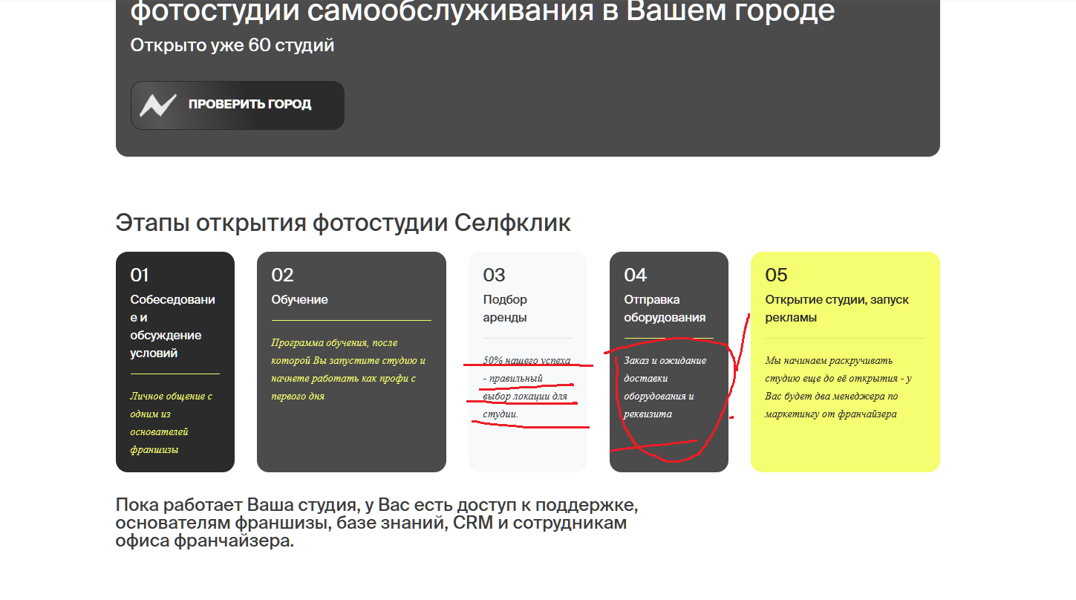Click step number 02

click(x=283, y=275)
